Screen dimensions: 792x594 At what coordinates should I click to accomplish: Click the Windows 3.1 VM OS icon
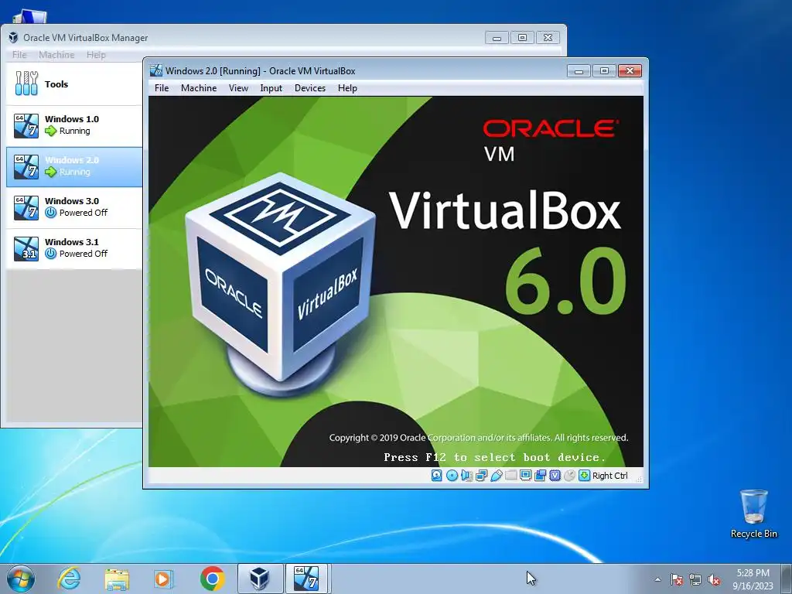pos(26,248)
